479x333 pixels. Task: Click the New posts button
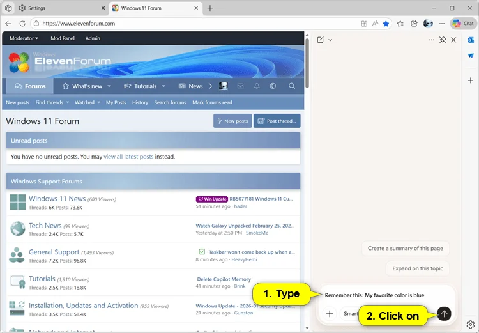click(232, 121)
